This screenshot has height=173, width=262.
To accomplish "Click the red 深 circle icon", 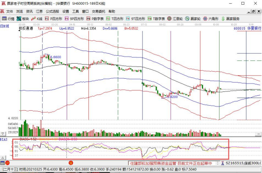I will point(71,163).
